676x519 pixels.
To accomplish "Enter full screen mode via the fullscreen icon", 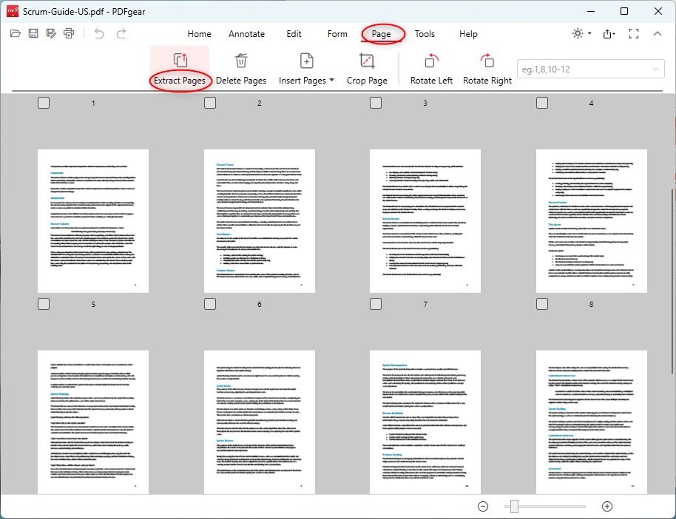I will (633, 33).
